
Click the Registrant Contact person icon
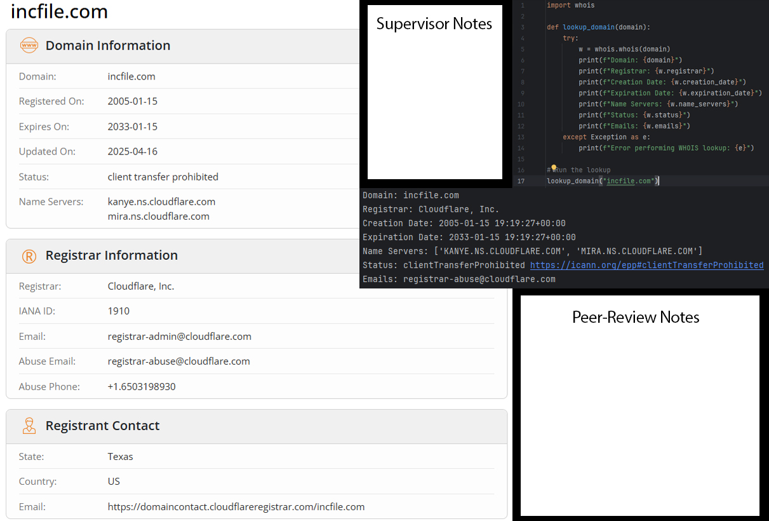click(x=29, y=426)
